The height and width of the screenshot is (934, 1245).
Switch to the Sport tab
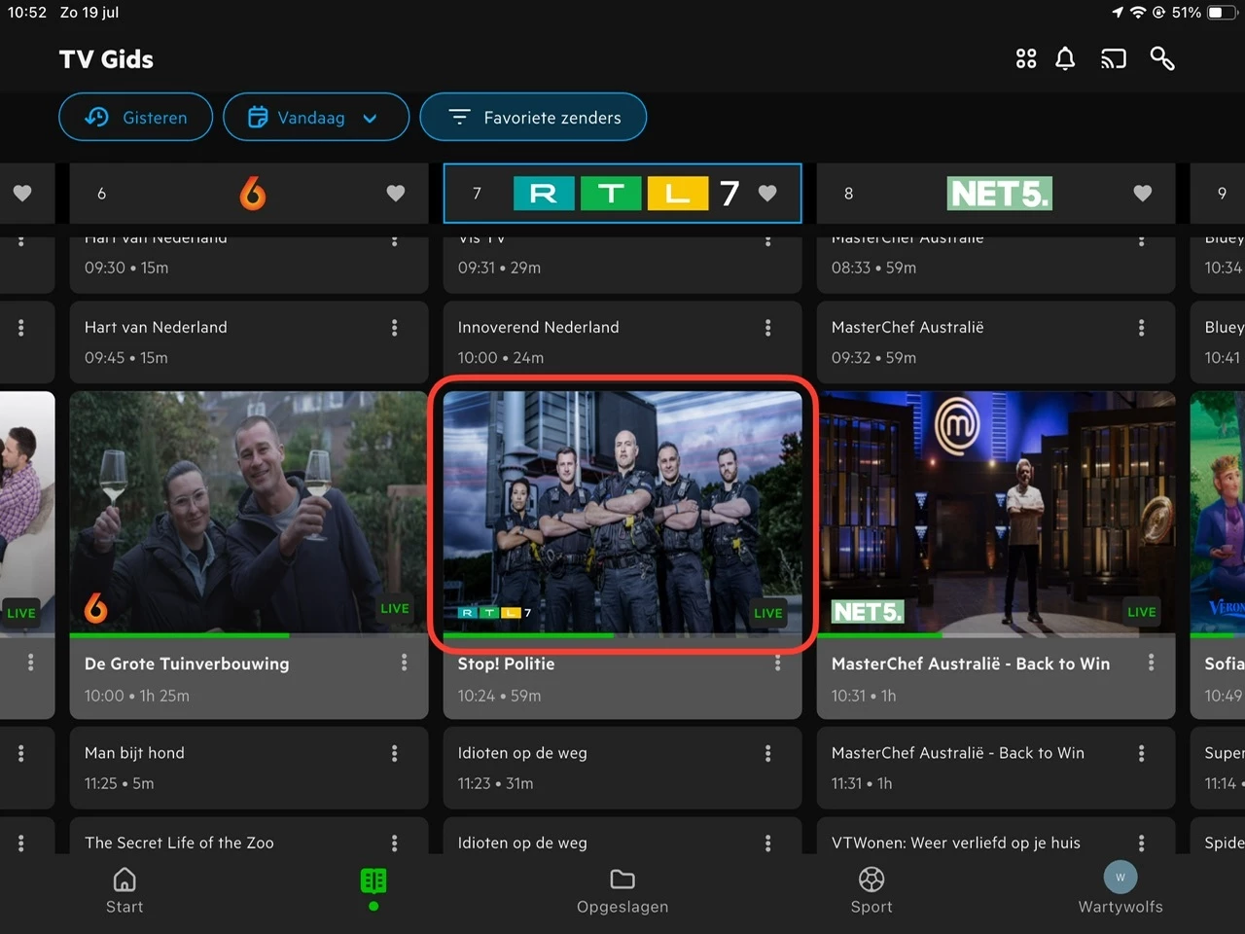(871, 891)
